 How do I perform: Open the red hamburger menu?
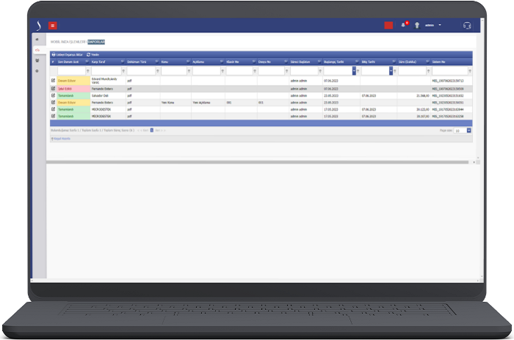(x=53, y=26)
